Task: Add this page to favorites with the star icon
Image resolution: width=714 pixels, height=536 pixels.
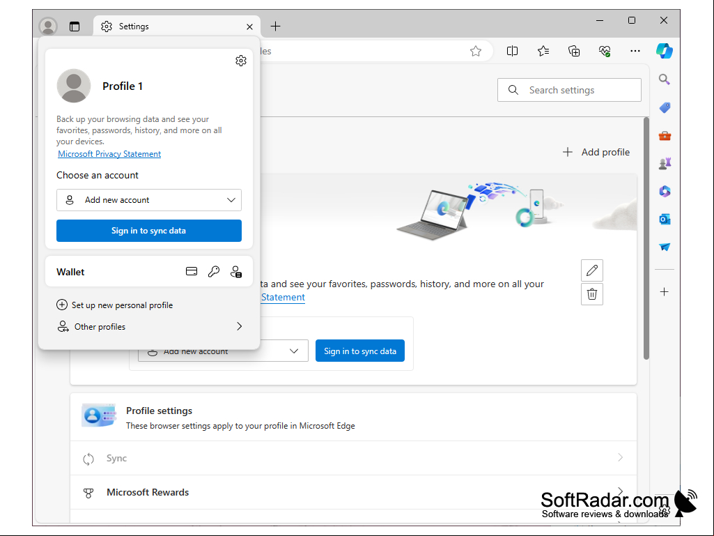Action: [476, 51]
